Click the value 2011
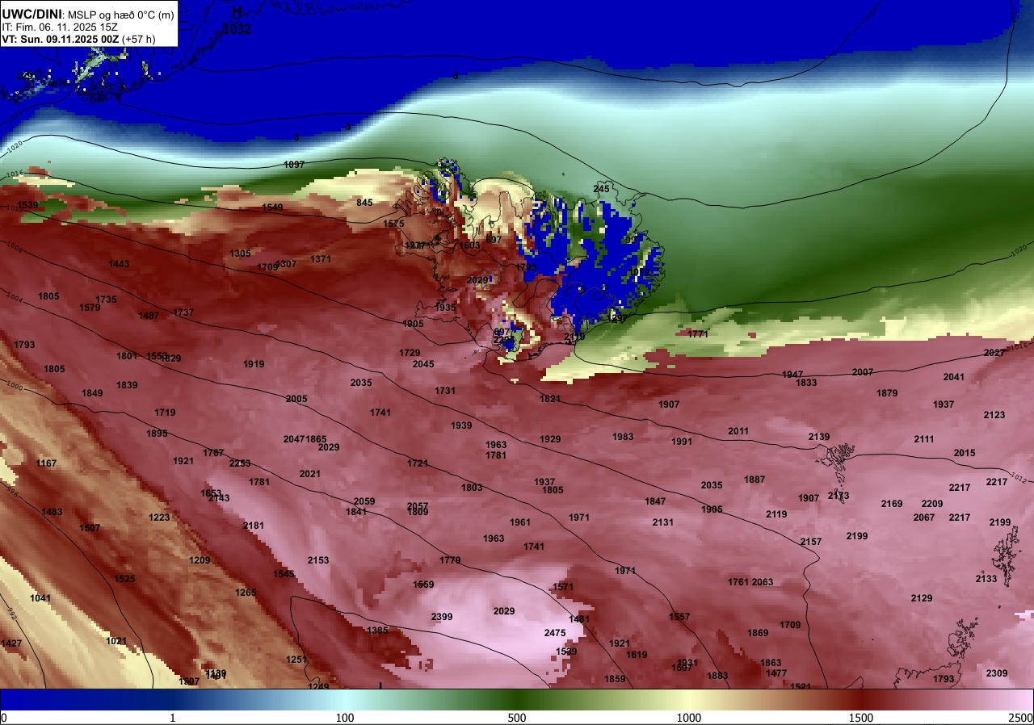Viewport: 1034px width, 725px height. pyautogui.click(x=738, y=431)
